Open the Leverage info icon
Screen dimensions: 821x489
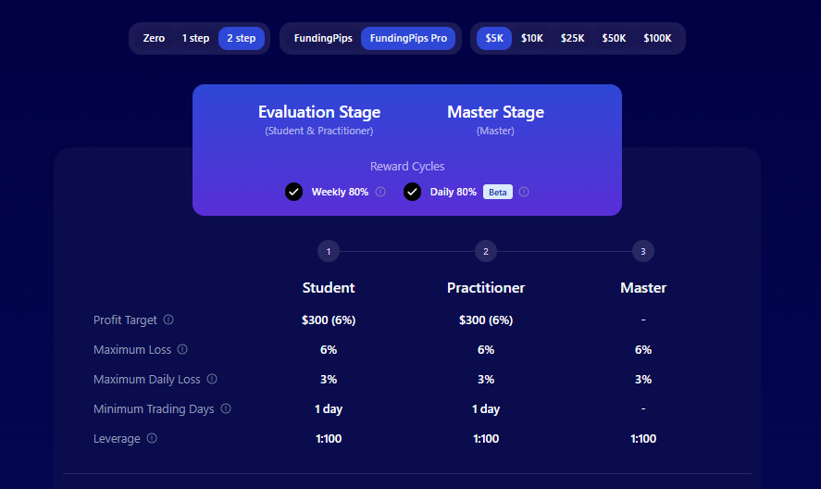click(152, 438)
